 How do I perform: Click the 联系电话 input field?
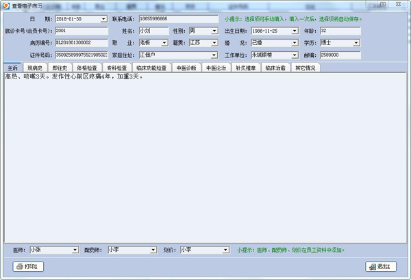[178, 19]
